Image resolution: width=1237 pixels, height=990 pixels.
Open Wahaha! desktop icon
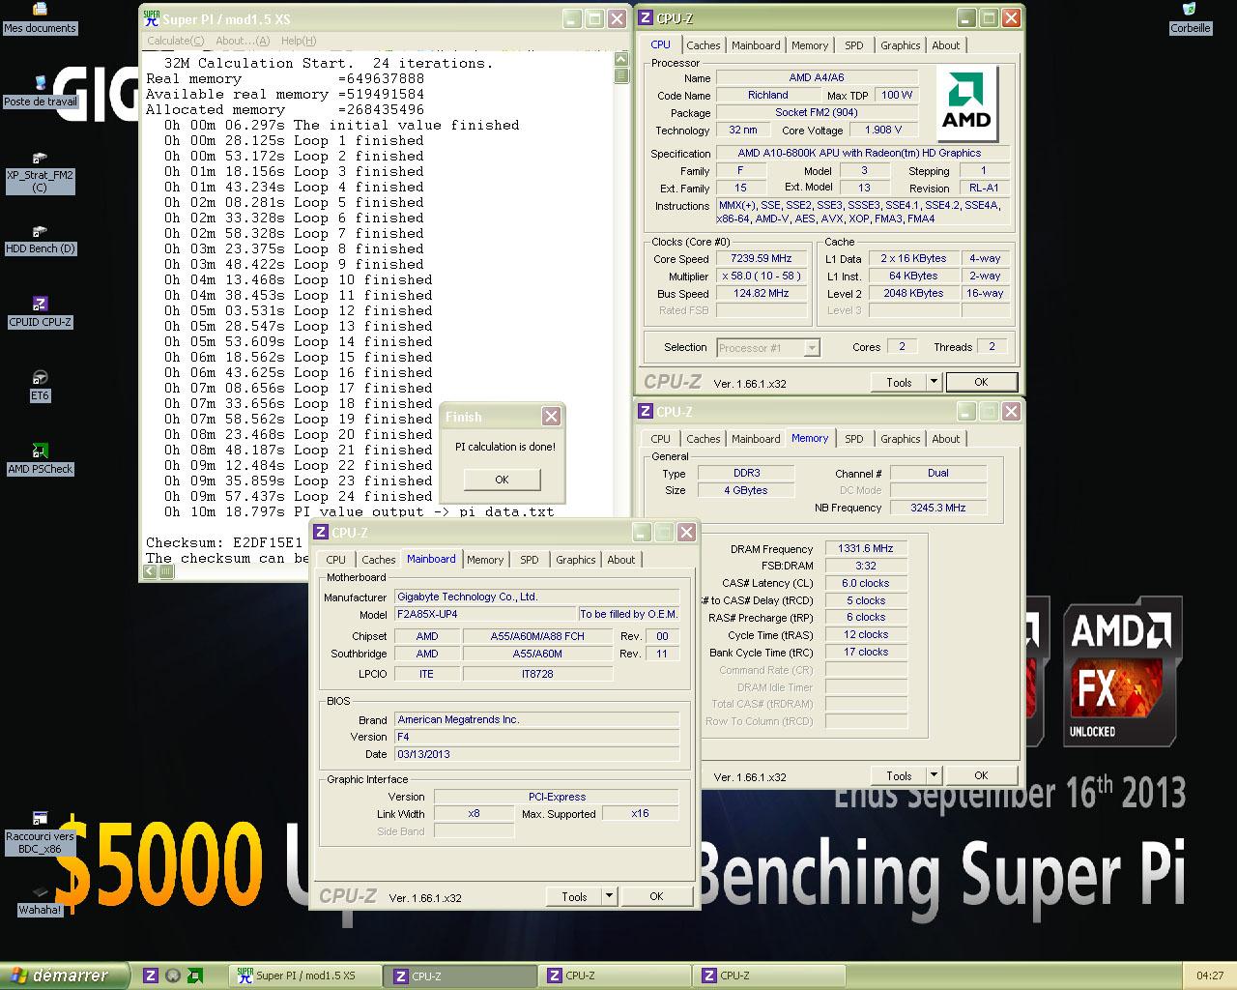pos(40,900)
